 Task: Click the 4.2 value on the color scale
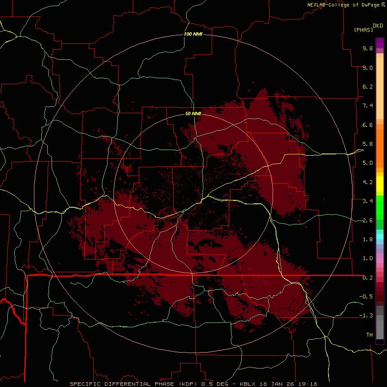[x=368, y=182]
